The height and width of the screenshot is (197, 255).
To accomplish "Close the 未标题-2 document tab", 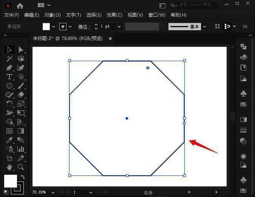I will click(110, 38).
